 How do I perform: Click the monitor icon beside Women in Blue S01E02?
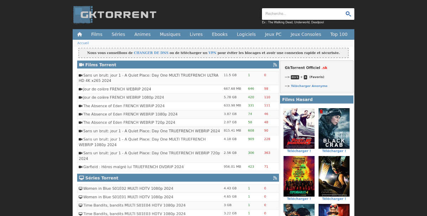pyautogui.click(x=80, y=188)
